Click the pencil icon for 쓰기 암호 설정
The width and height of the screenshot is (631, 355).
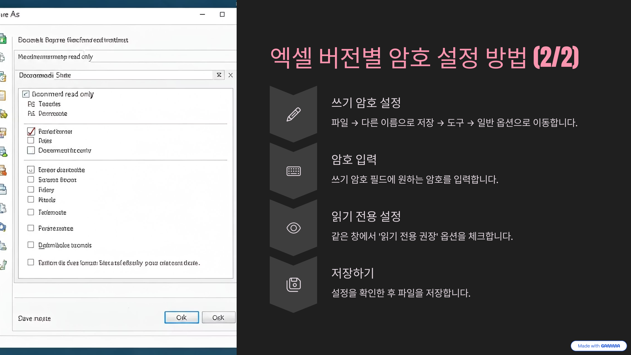click(293, 114)
